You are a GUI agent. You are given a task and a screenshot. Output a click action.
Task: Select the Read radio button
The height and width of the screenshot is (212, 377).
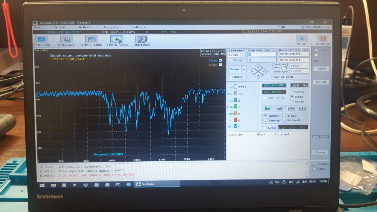coord(292,97)
